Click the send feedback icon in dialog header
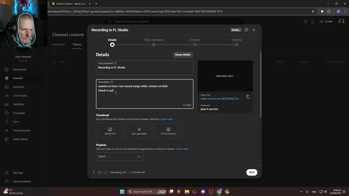This screenshot has width=349, height=196. (x=246, y=30)
